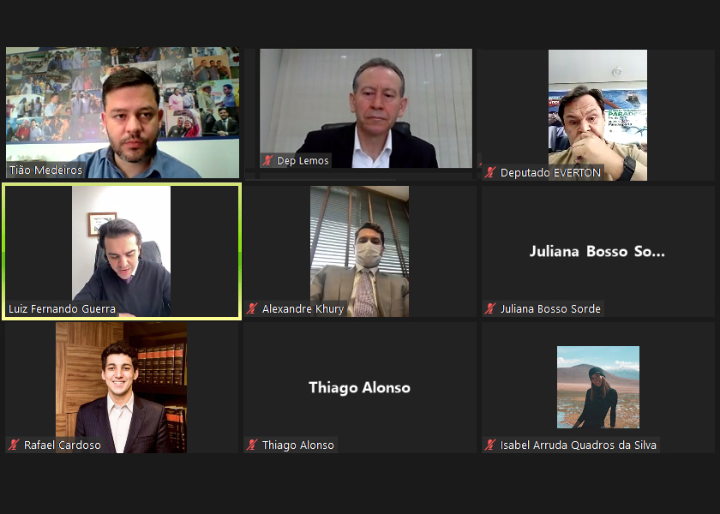Click muted mic icon beside Juliana Bosso Sorde
720x514 pixels.
490,309
